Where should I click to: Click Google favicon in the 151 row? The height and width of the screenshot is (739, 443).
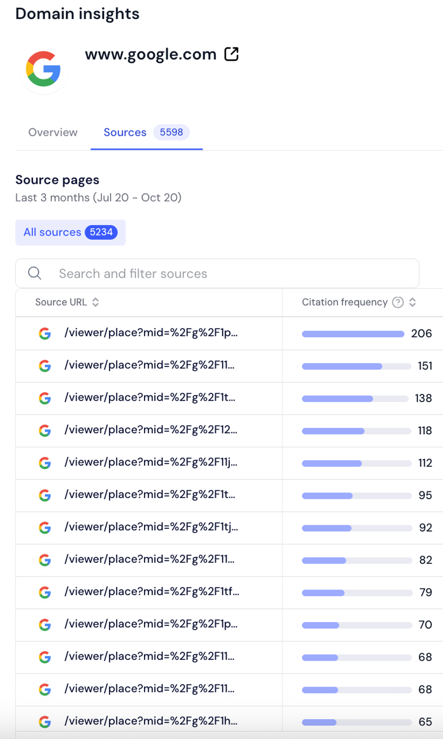click(x=45, y=365)
